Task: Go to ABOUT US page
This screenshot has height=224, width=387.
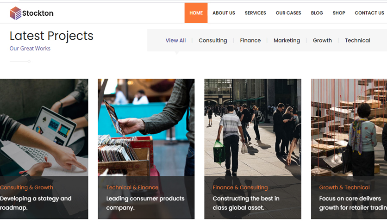Action: (x=224, y=13)
